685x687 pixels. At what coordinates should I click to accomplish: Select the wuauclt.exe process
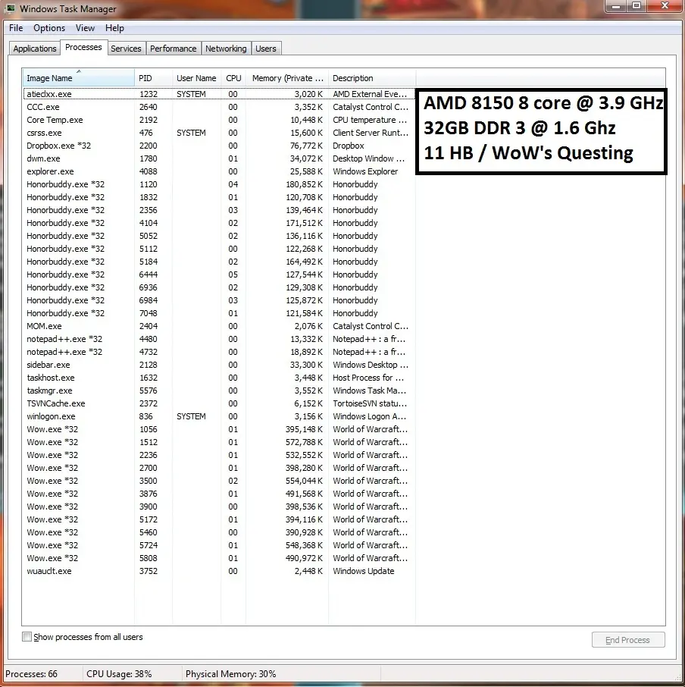click(x=218, y=571)
